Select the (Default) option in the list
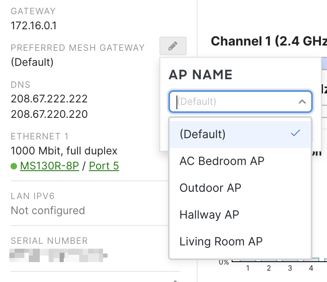 [x=202, y=134]
